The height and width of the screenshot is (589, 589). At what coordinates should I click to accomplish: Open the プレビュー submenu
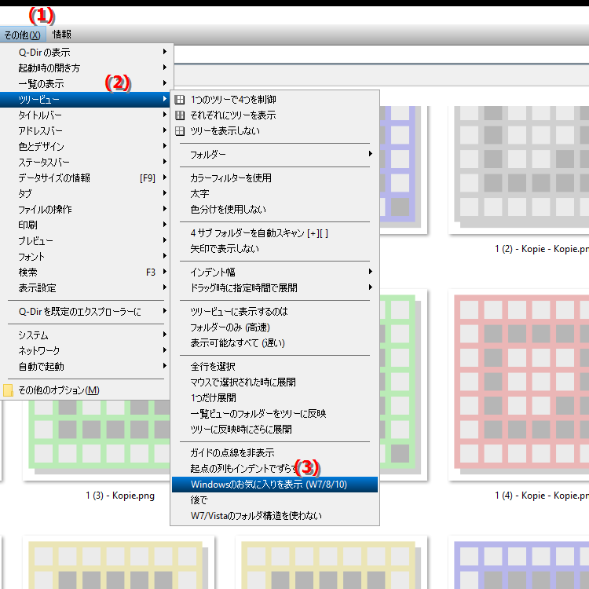86,241
